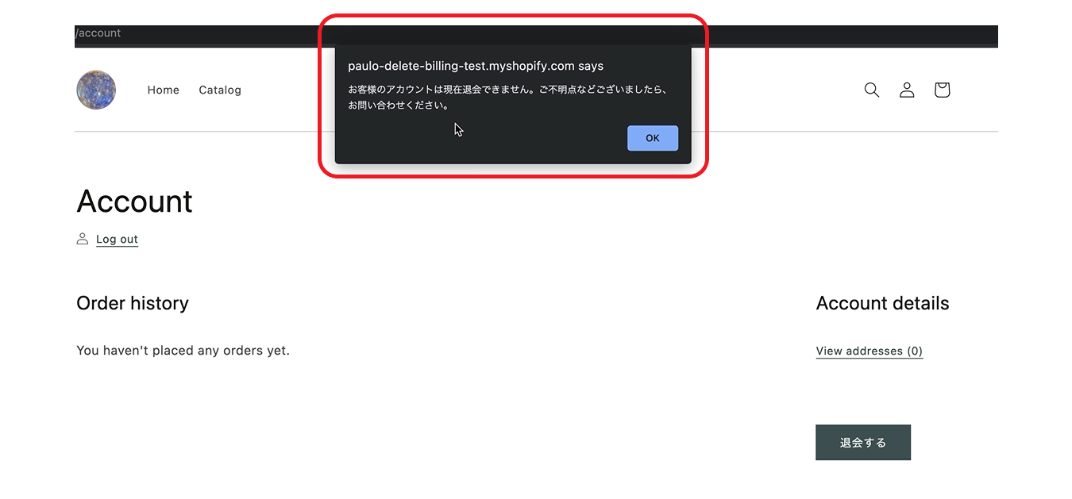Image resolution: width=1072 pixels, height=499 pixels.
Task: Click the person icon beside Log out
Action: [x=83, y=239]
